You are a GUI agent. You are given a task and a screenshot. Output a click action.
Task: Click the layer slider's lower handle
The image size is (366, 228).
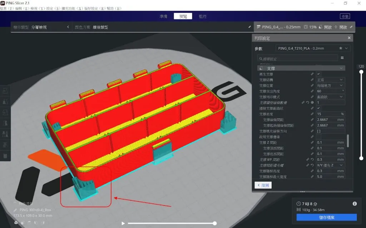pos(361,159)
